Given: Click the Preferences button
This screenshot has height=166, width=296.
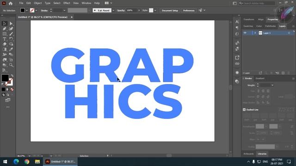Looking at the screenshot, I should click(189, 10).
